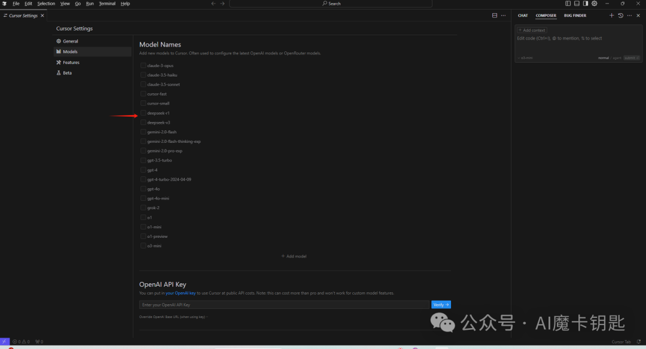
Task: Expand Override OpenAI Base URL option
Action: pyautogui.click(x=173, y=317)
